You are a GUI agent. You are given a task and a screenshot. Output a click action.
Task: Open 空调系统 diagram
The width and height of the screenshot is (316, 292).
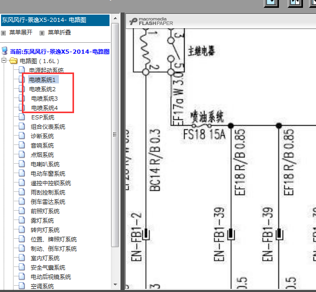(x=42, y=286)
